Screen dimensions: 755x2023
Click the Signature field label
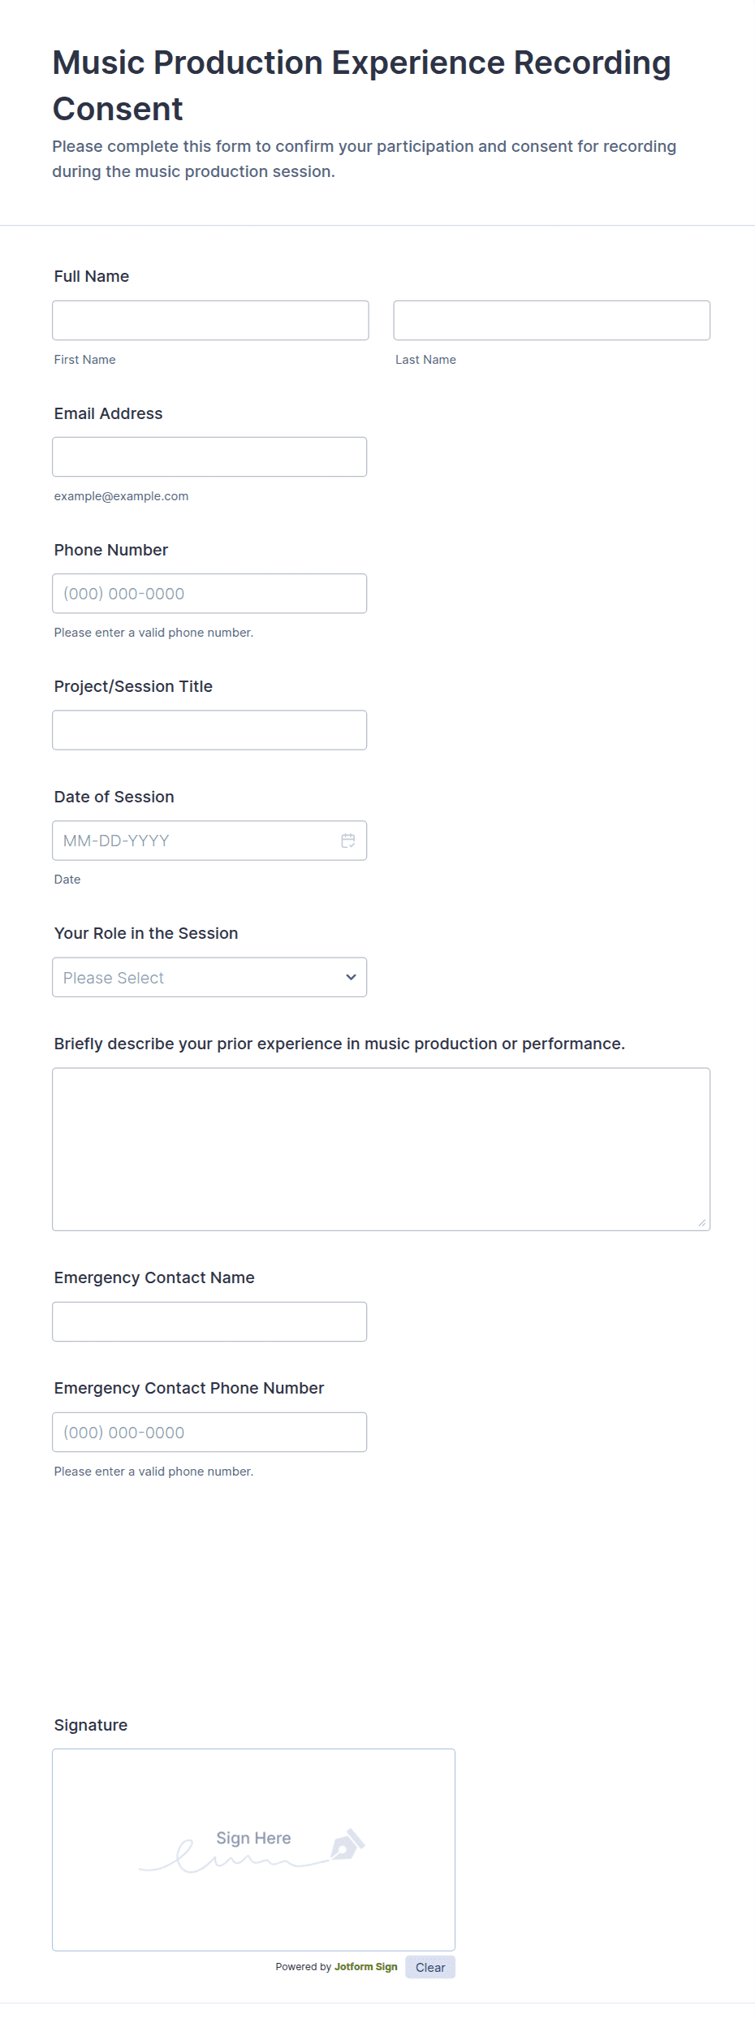pos(91,1725)
